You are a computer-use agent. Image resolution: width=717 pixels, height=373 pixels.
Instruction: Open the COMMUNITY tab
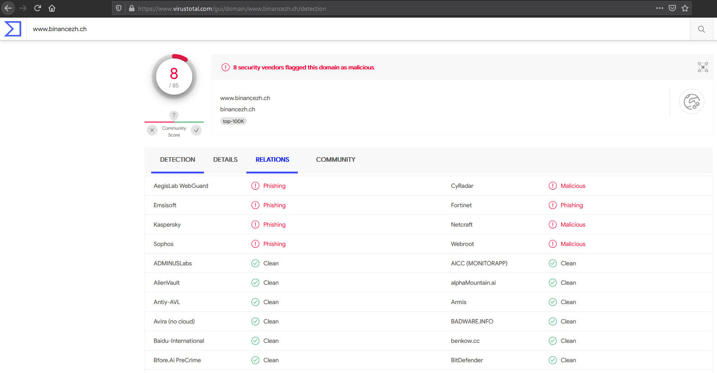coord(335,159)
